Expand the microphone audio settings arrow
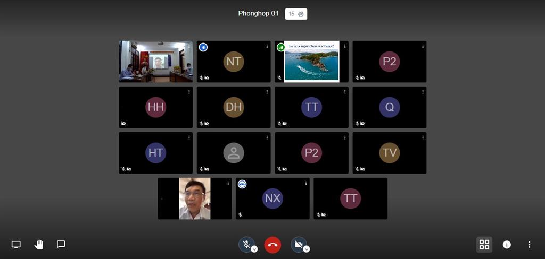Viewport: 545px width, 259px height. coord(254,249)
